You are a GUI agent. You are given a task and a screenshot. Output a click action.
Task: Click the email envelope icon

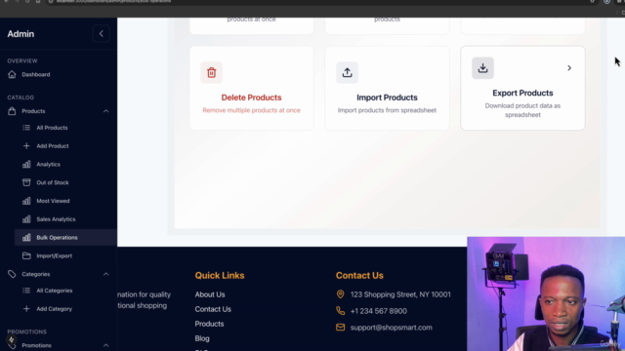pyautogui.click(x=340, y=328)
